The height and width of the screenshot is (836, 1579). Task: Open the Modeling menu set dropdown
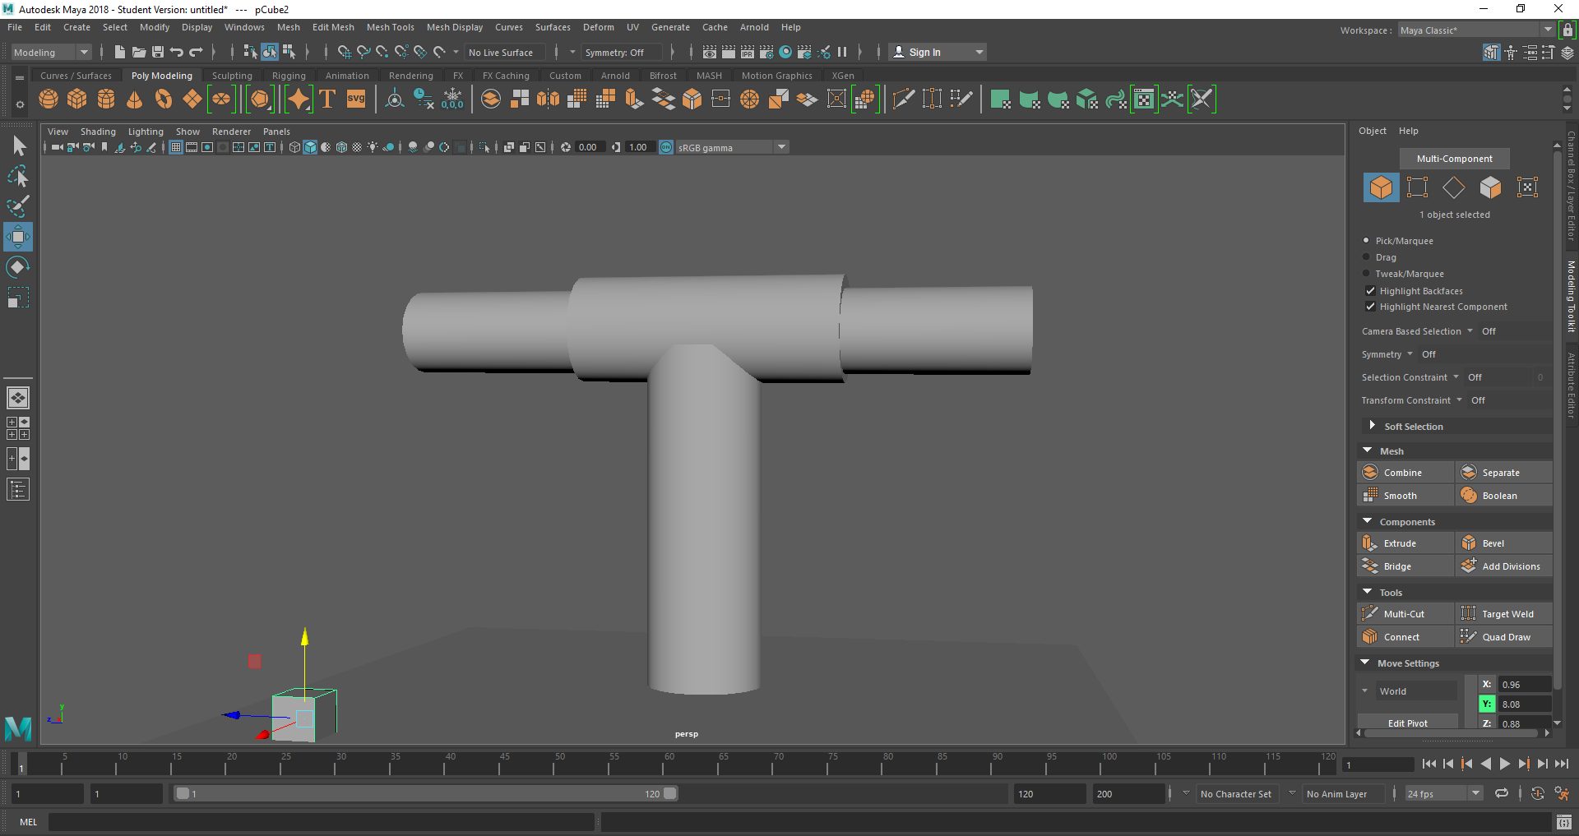pyautogui.click(x=51, y=53)
